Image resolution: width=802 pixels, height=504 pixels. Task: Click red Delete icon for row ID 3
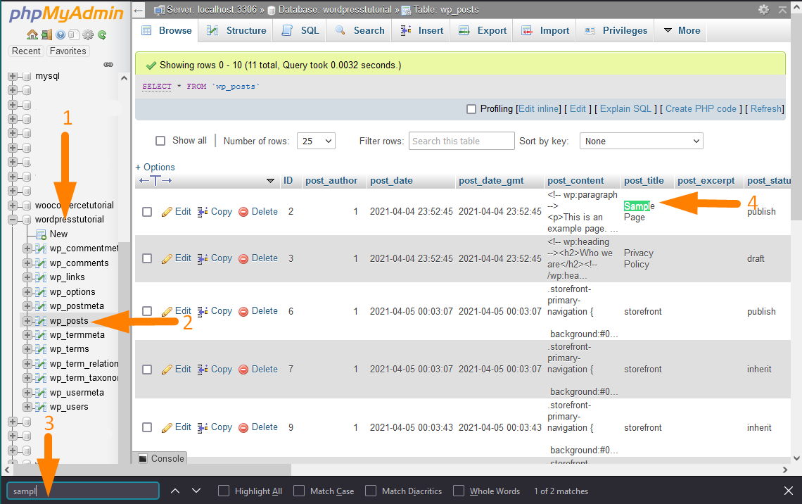(243, 258)
